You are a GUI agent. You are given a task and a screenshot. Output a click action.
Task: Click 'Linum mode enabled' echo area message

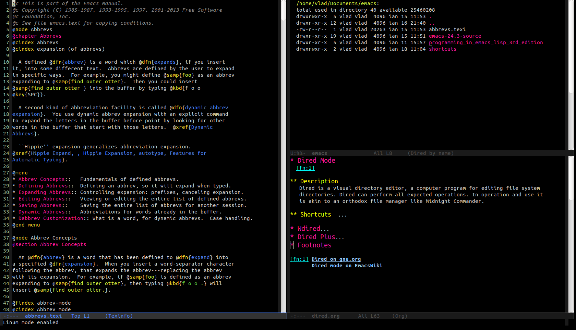click(31, 322)
